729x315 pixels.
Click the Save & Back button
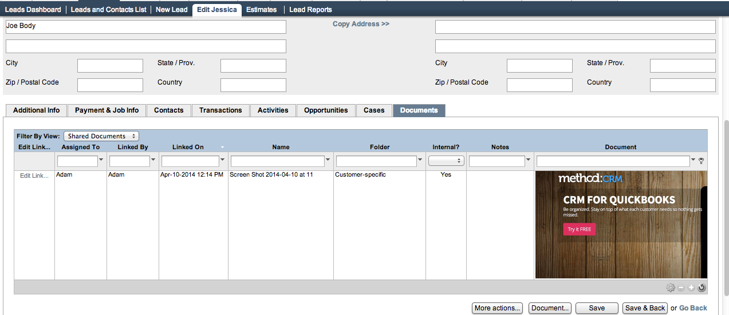[645, 308]
